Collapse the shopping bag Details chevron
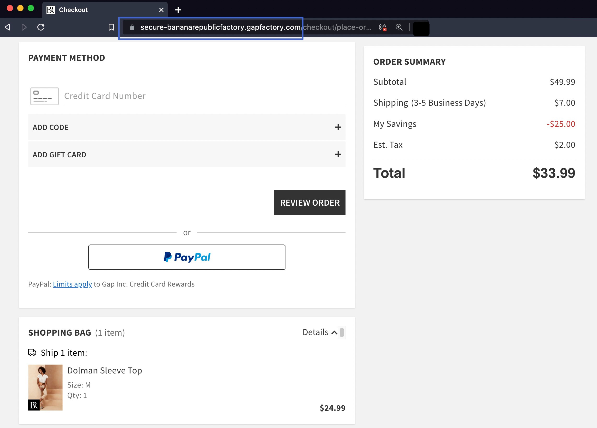The image size is (597, 428). point(334,333)
